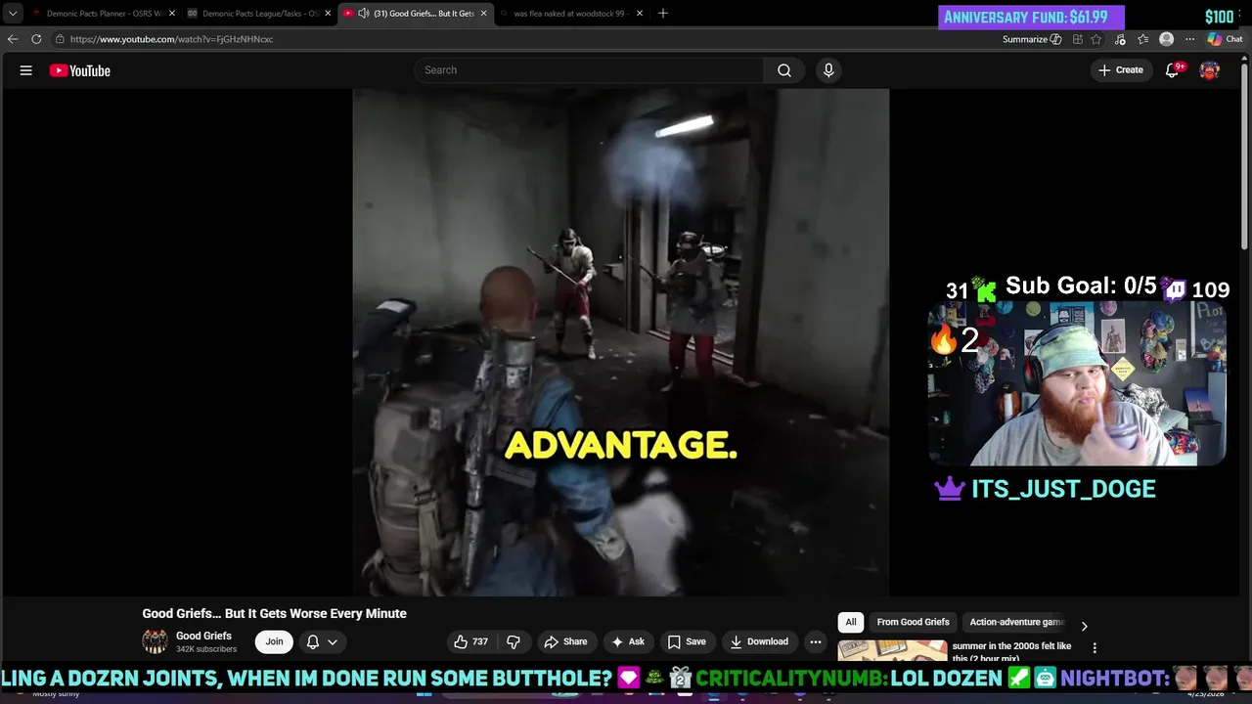This screenshot has height=704, width=1252.
Task: Reload the page with the refresh icon
Action: pyautogui.click(x=36, y=39)
